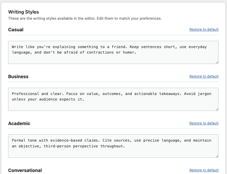Click the Conversational section heading
227x174 pixels.
(x=25, y=170)
